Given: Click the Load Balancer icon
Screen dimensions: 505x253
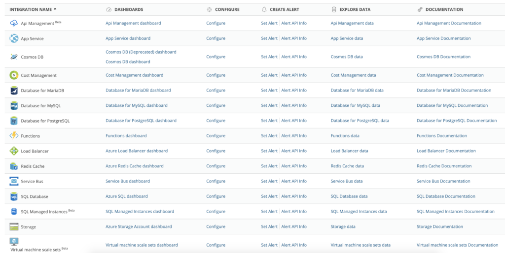Looking at the screenshot, I should coord(14,151).
